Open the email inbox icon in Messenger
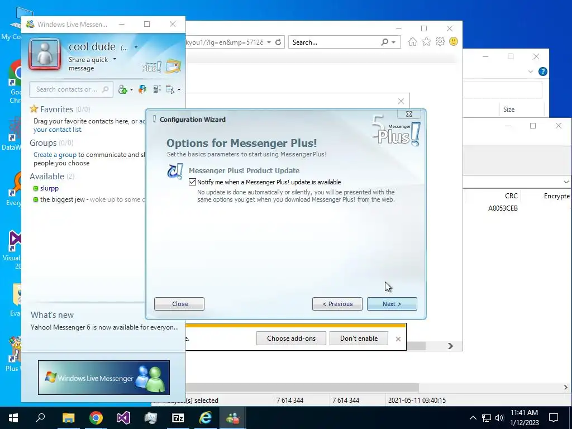The width and height of the screenshot is (572, 429). (x=173, y=66)
